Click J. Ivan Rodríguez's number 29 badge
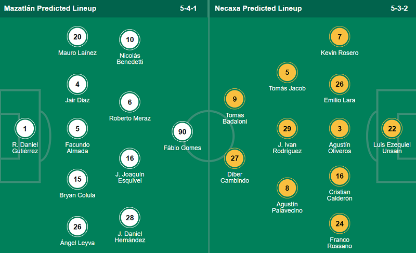 click(x=287, y=128)
